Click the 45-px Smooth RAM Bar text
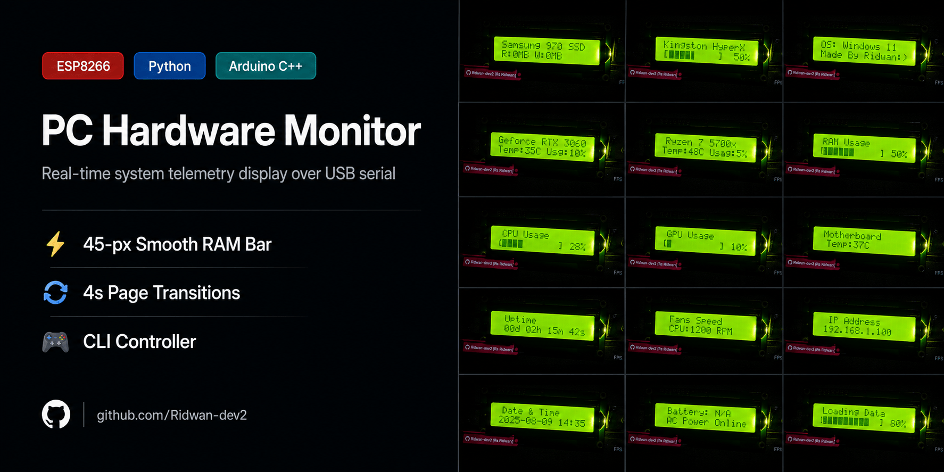The width and height of the screenshot is (944, 472). [177, 244]
